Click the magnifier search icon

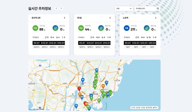tap(158, 8)
